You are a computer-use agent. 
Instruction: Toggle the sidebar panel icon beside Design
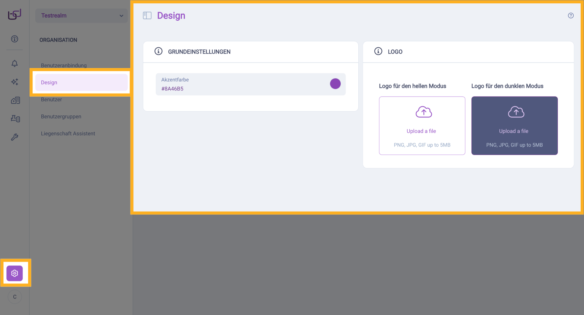point(147,15)
